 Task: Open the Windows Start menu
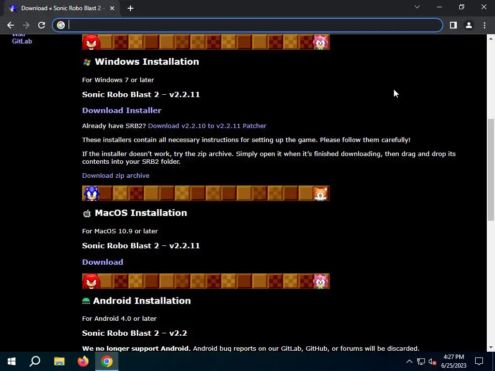12,361
